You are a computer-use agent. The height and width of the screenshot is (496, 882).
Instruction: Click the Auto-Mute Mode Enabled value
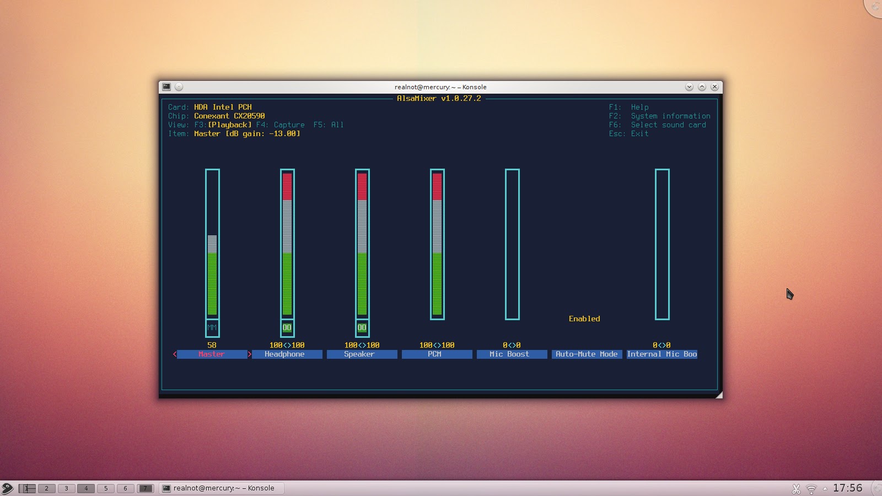(x=584, y=319)
